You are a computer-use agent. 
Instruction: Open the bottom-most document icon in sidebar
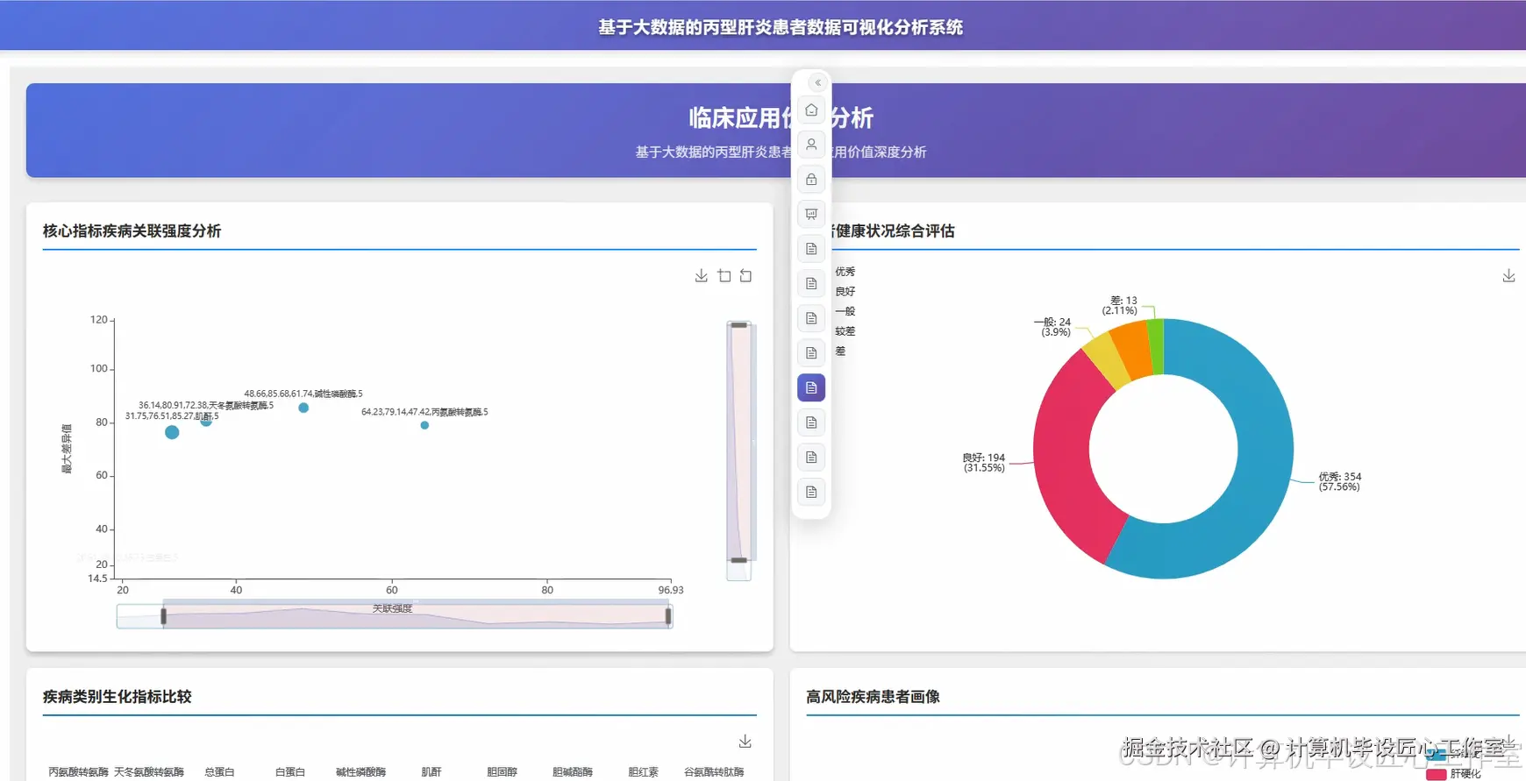coord(811,492)
